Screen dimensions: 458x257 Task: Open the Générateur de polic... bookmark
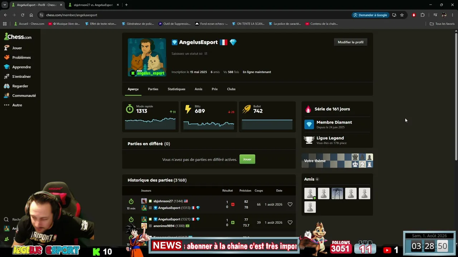pos(138,24)
